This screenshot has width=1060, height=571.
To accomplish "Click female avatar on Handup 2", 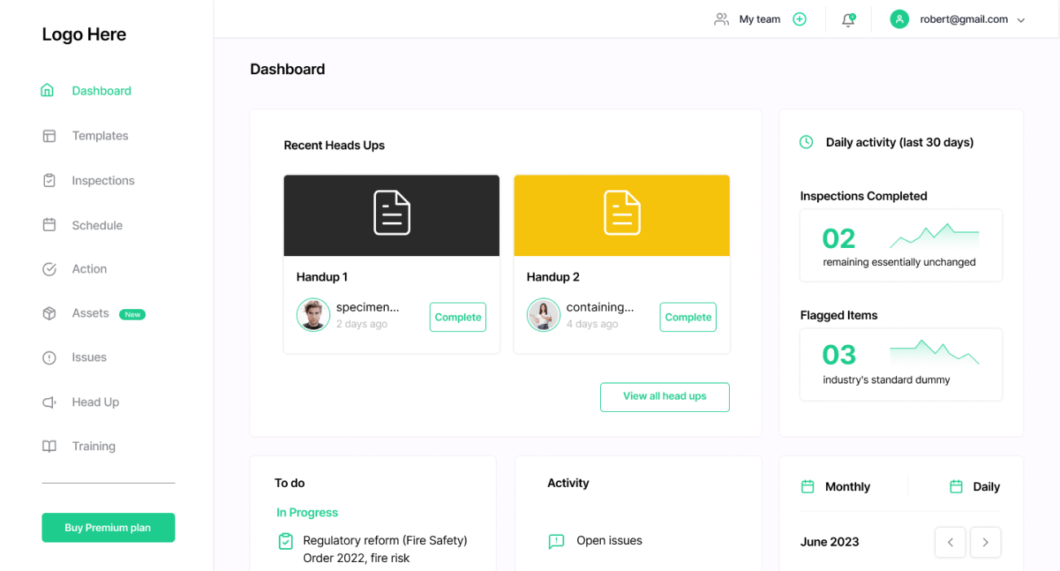I will [x=543, y=315].
